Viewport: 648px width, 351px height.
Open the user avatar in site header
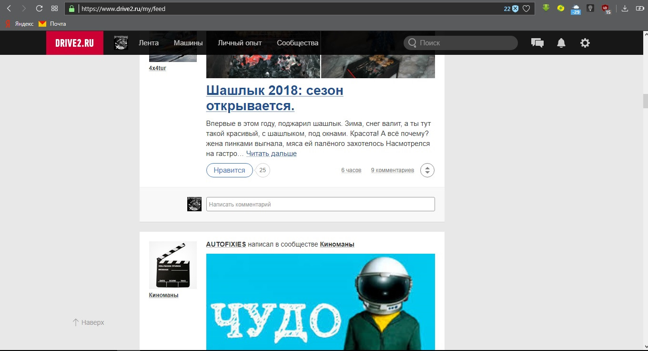(x=121, y=43)
